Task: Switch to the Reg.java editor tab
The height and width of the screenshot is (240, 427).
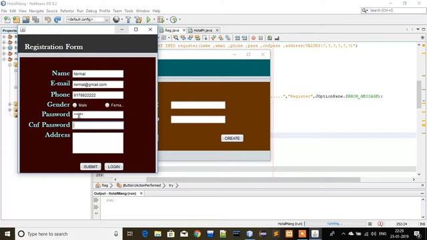Action: pos(172,30)
